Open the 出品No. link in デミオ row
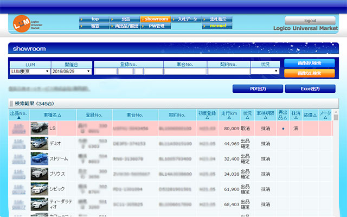 (x=18, y=144)
